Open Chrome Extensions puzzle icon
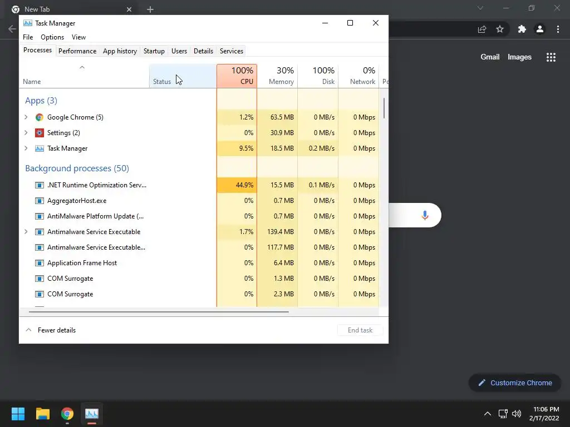Viewport: 570px width, 427px height. point(522,29)
